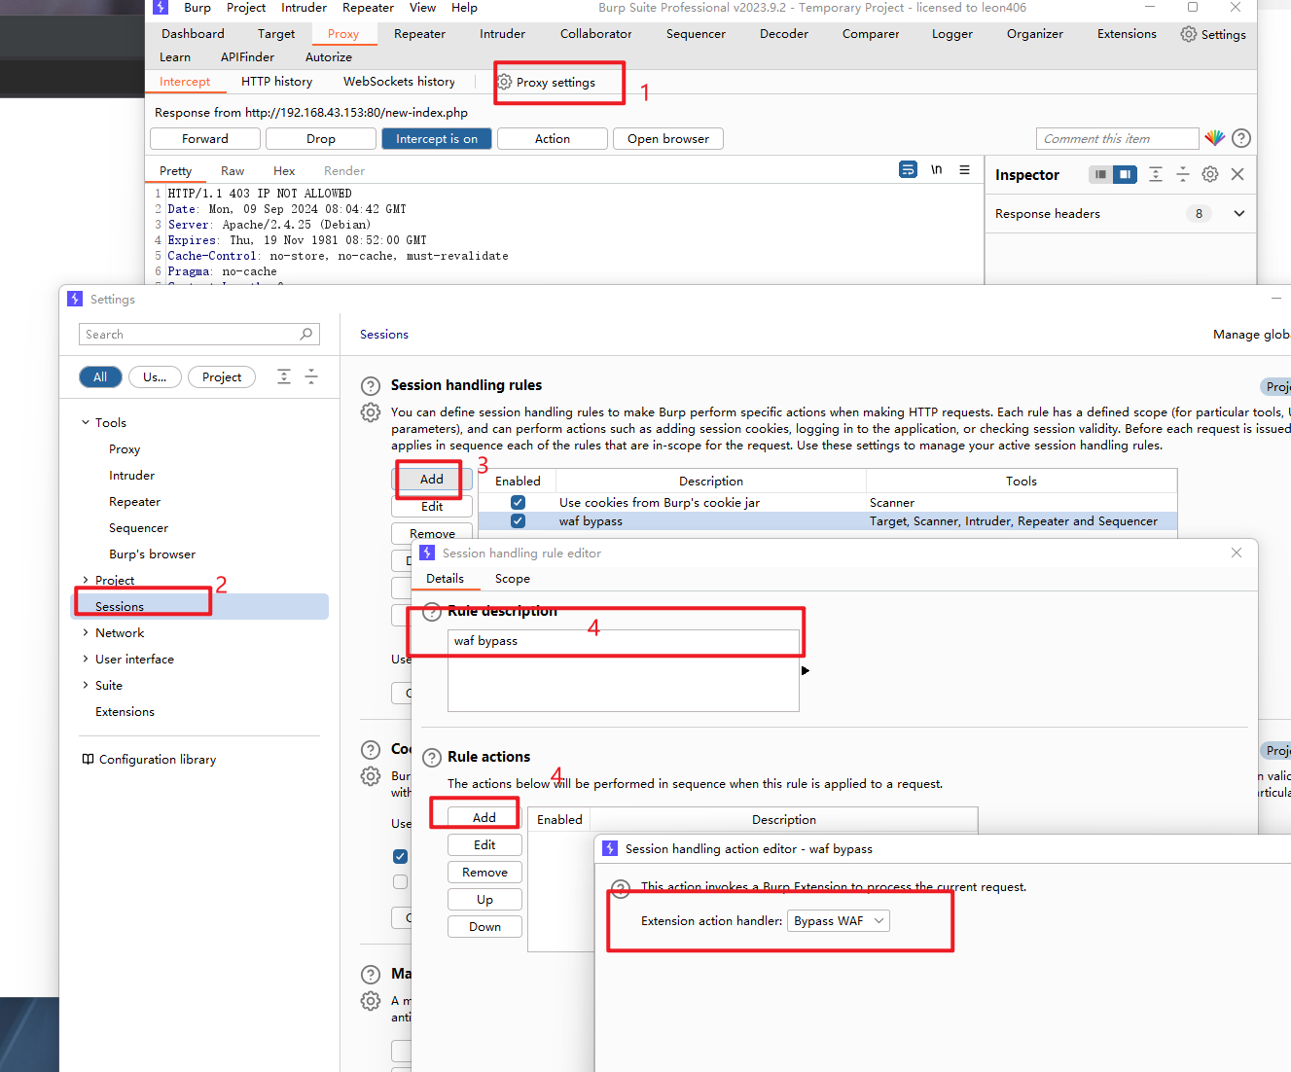Toggle 'Use cookies from Burp's cookie jar' checkbox
The image size is (1291, 1072).
tap(518, 503)
